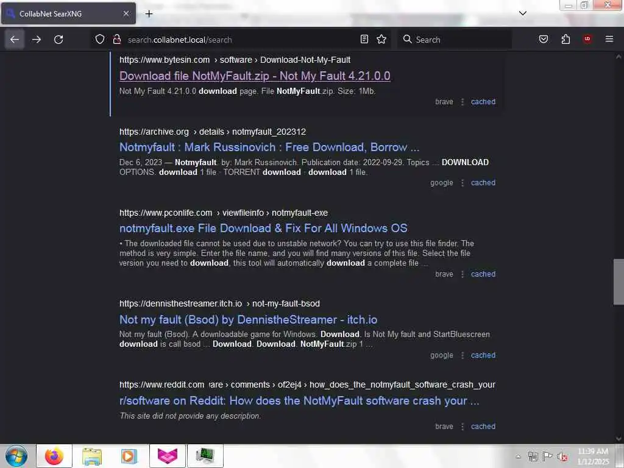View site security lock information
The image size is (624, 468).
point(116,39)
